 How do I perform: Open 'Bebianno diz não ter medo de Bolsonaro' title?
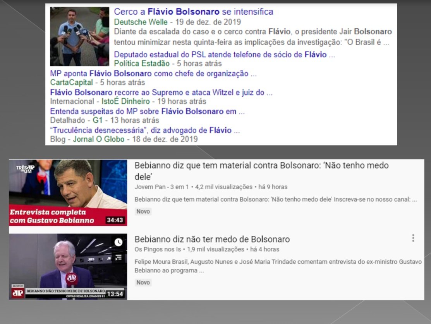point(212,239)
